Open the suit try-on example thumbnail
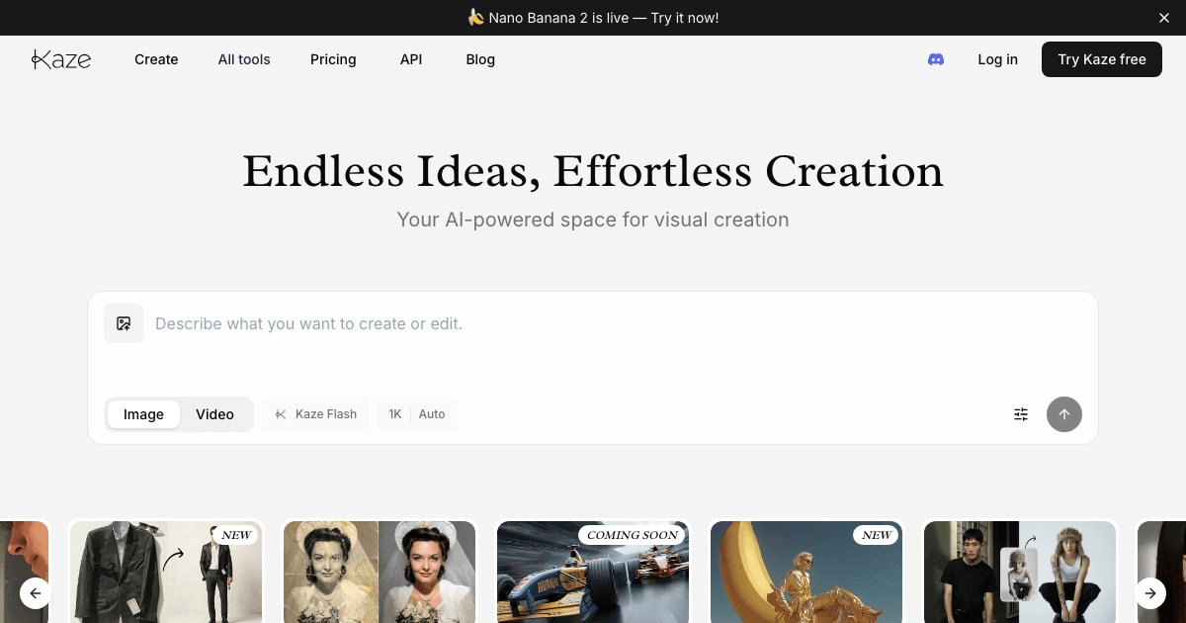The width and height of the screenshot is (1186, 623). tap(166, 574)
